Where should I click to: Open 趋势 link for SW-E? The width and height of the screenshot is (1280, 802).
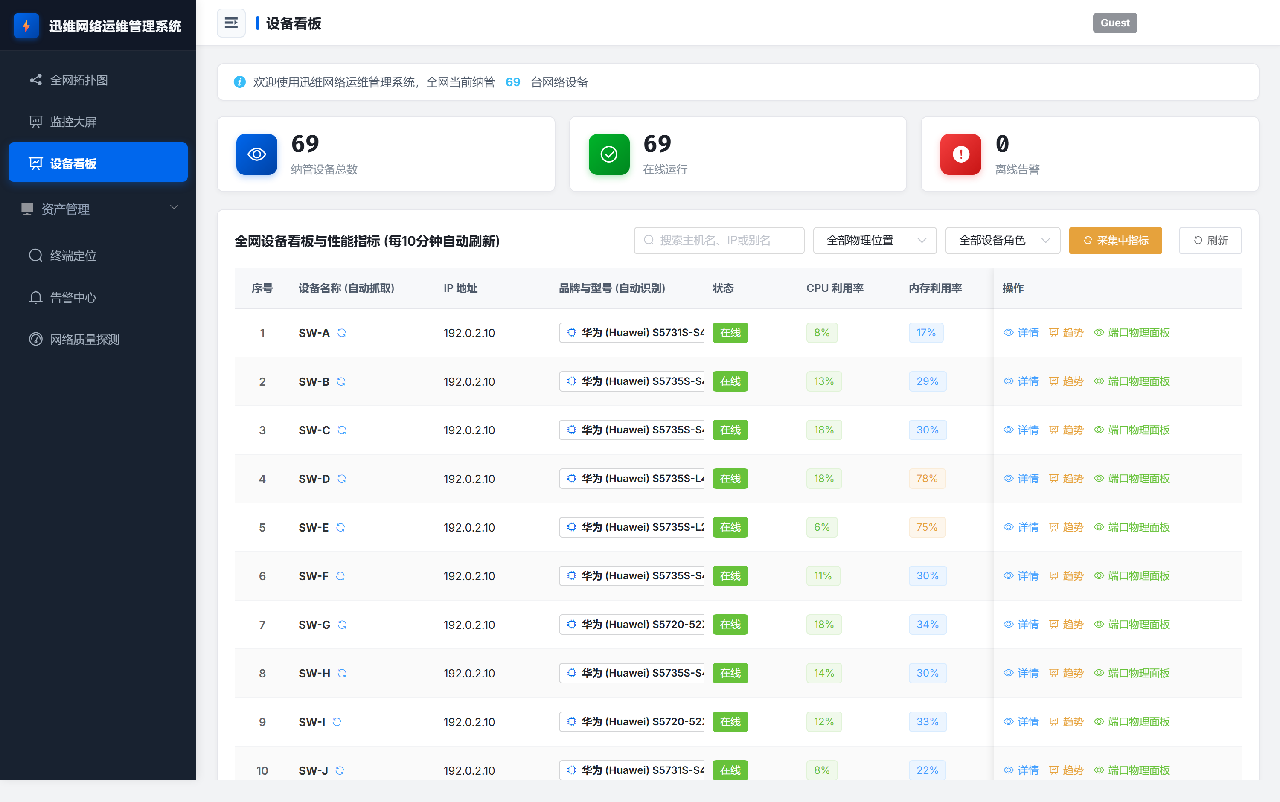pos(1066,527)
